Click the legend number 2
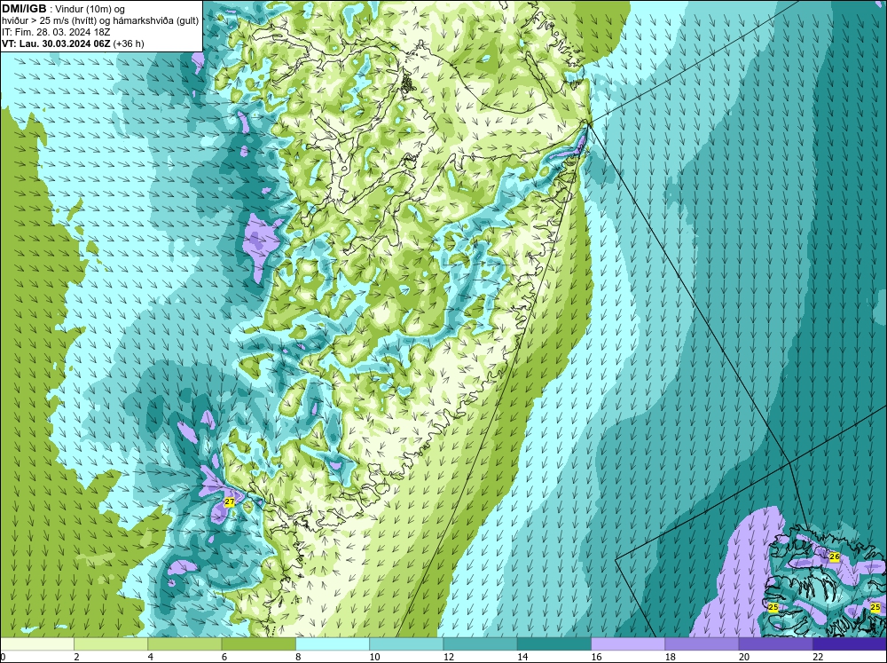 [x=76, y=657]
